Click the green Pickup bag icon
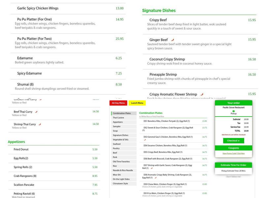This screenshot has height=198, width=264. click(x=234, y=111)
